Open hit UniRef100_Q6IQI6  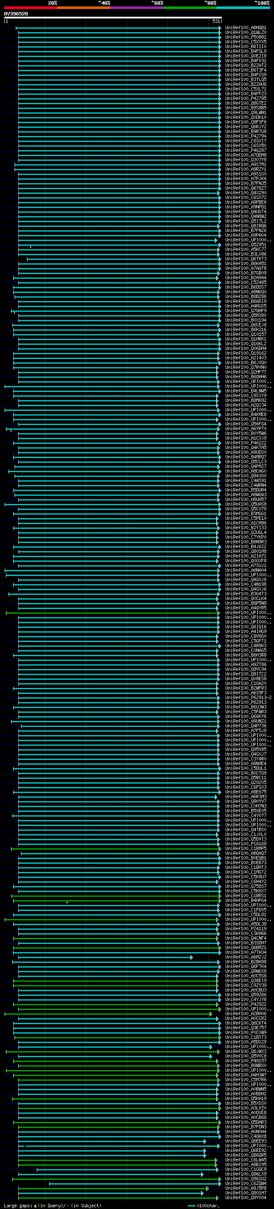(x=245, y=627)
